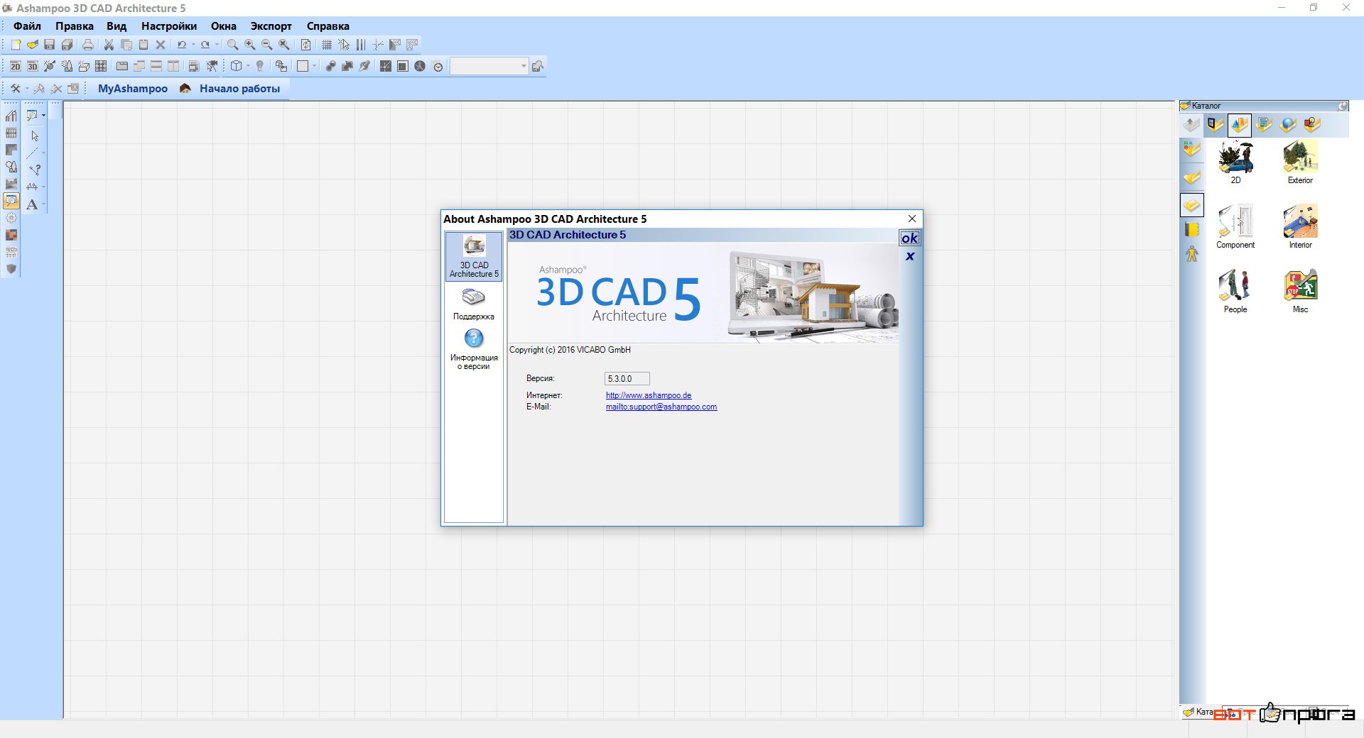Screen dimensions: 1364x738
Task: Select the building construction tool in sidebar
Action: click(x=11, y=116)
